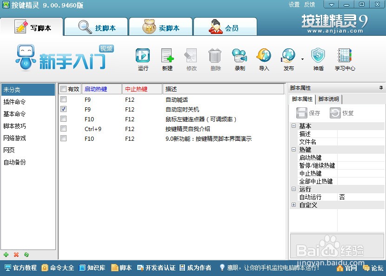The height and width of the screenshot is (276, 386).
Task: Click the 恢复 (Restore) icon
Action: [342, 113]
